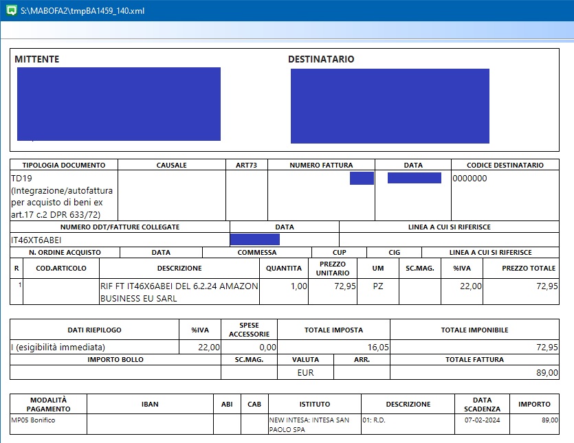Select the I (esigibilità immediata) text
This screenshot has height=443, width=574.
click(x=58, y=347)
